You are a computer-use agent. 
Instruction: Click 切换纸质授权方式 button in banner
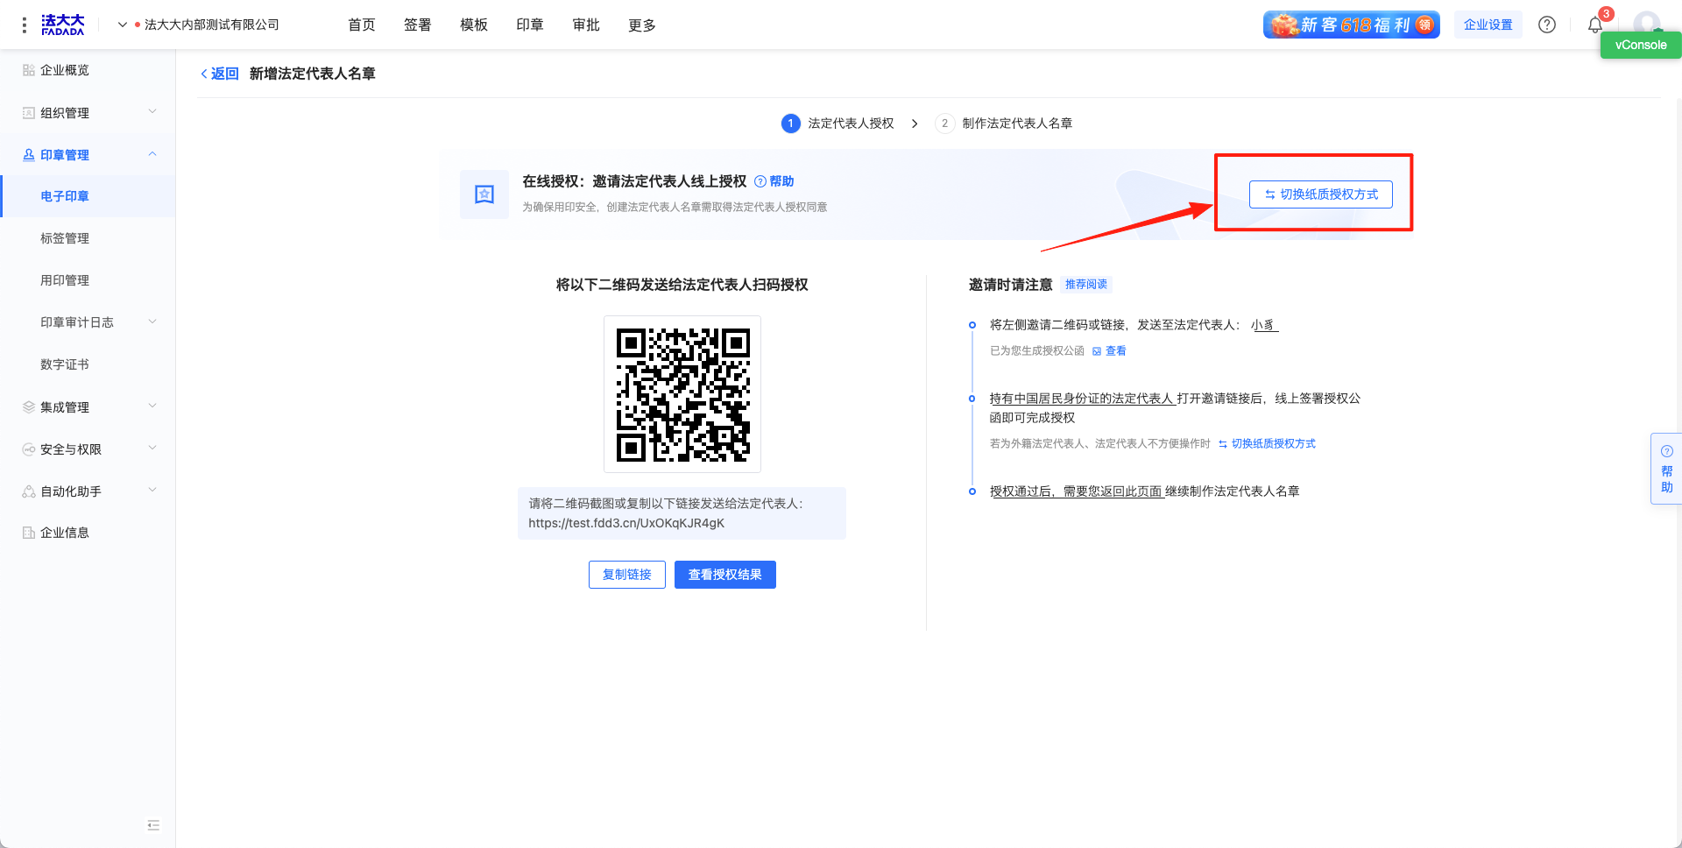1320,194
